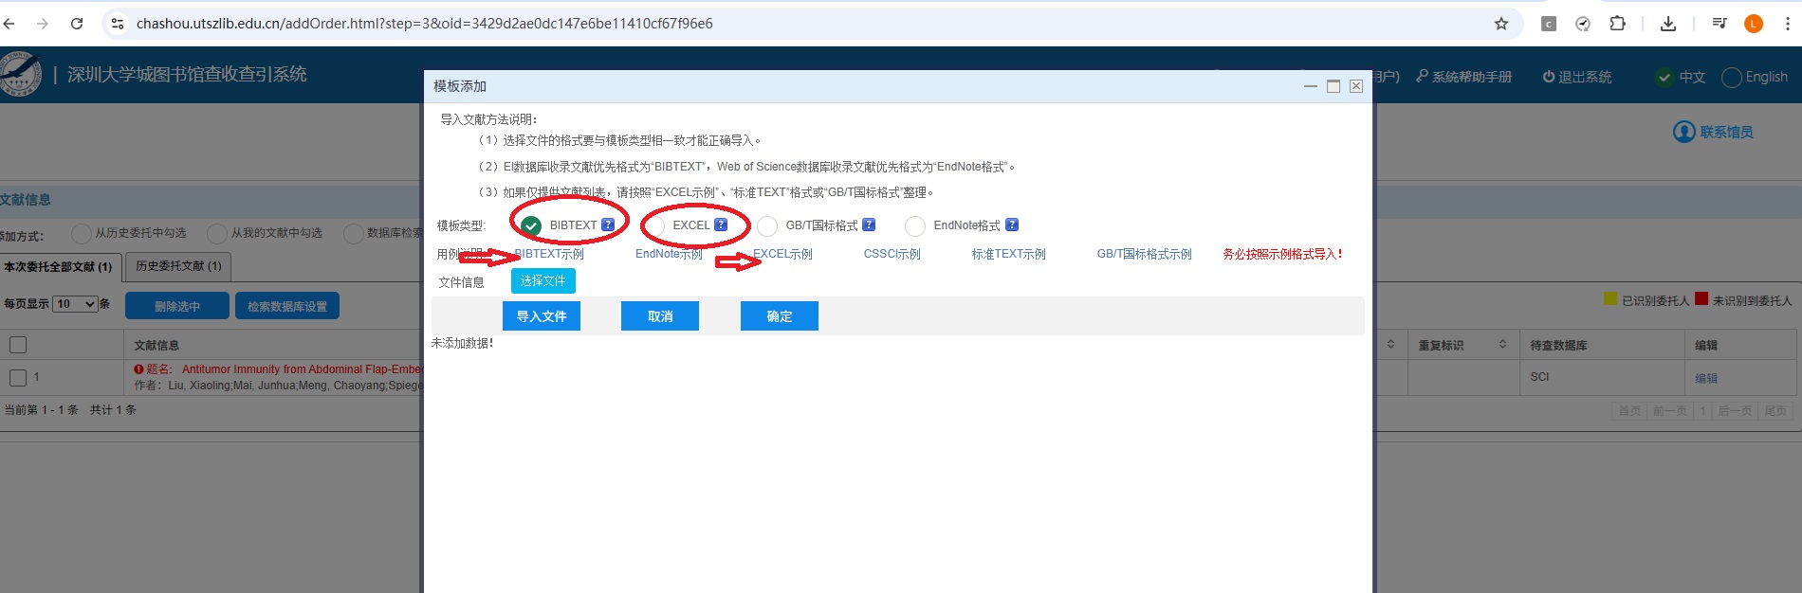This screenshot has height=593, width=1802.
Task: Open the browser extensions puzzle icon
Action: pos(1618,24)
